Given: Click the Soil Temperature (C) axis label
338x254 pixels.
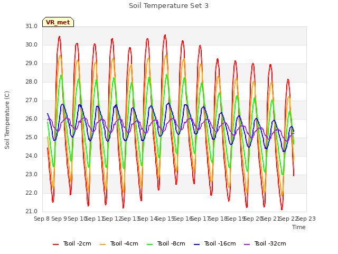Looking at the screenshot, I should (x=7, y=120).
